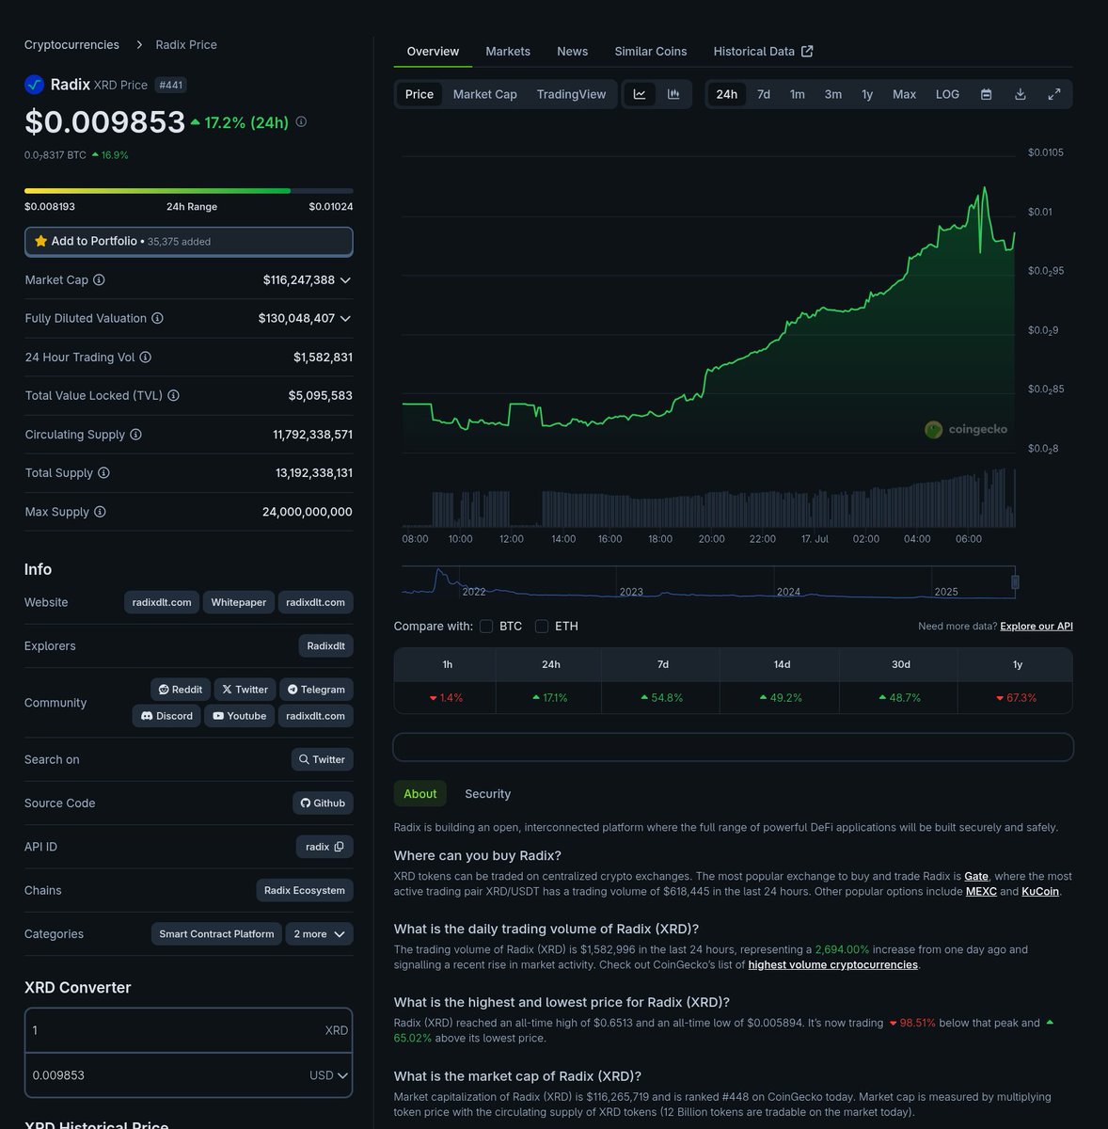Open the Twitter community link
The width and height of the screenshot is (1108, 1129).
click(245, 690)
